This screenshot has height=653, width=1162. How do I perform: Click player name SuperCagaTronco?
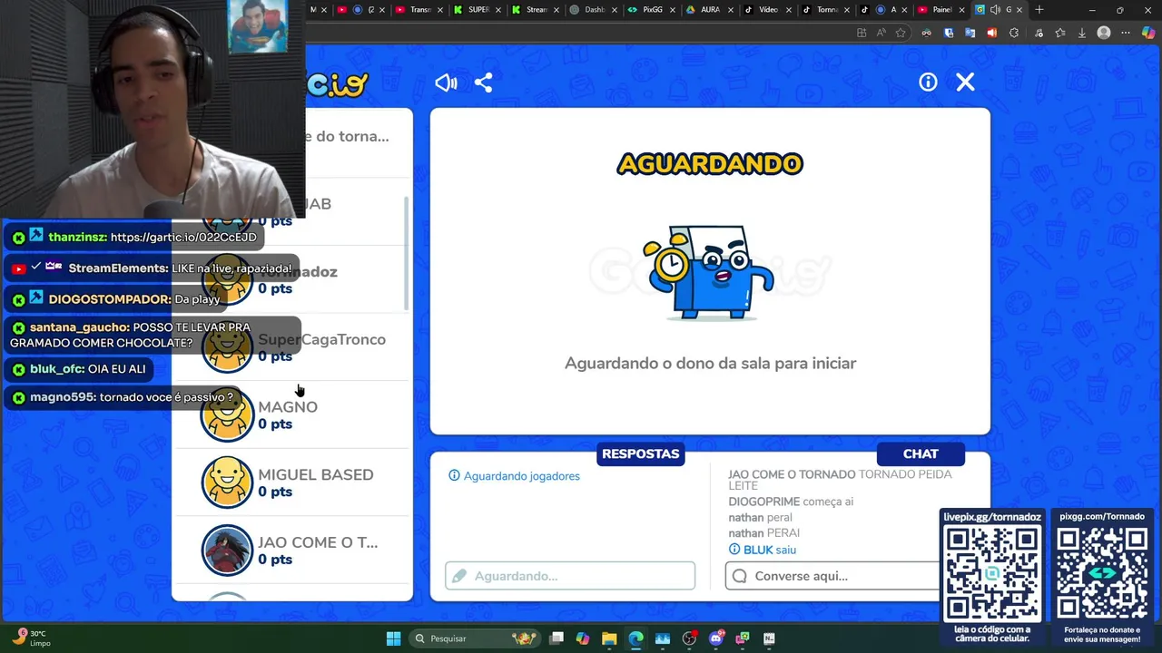[321, 339]
